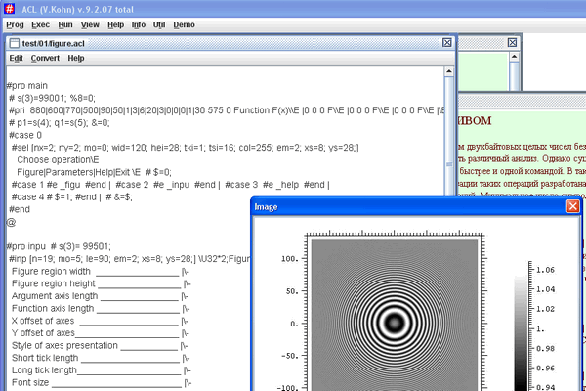The height and width of the screenshot is (391, 586).
Task: Click the grayscale color bar legend
Action: coord(521,333)
